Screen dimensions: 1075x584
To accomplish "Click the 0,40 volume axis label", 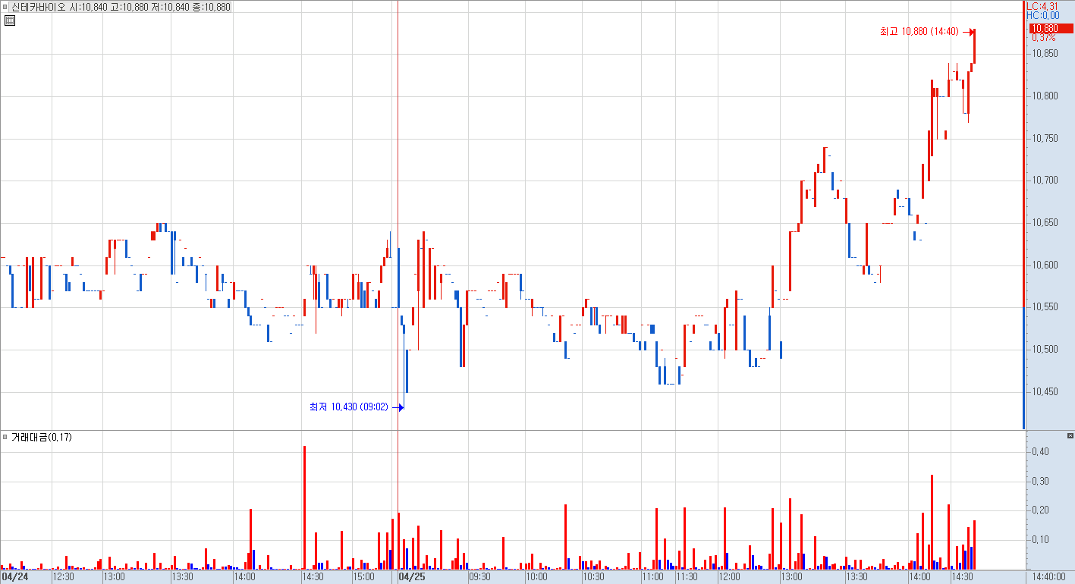I will [x=1040, y=452].
